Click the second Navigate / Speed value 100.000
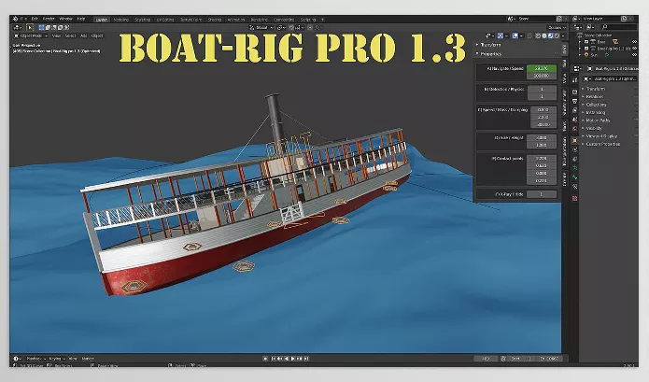 click(x=542, y=76)
